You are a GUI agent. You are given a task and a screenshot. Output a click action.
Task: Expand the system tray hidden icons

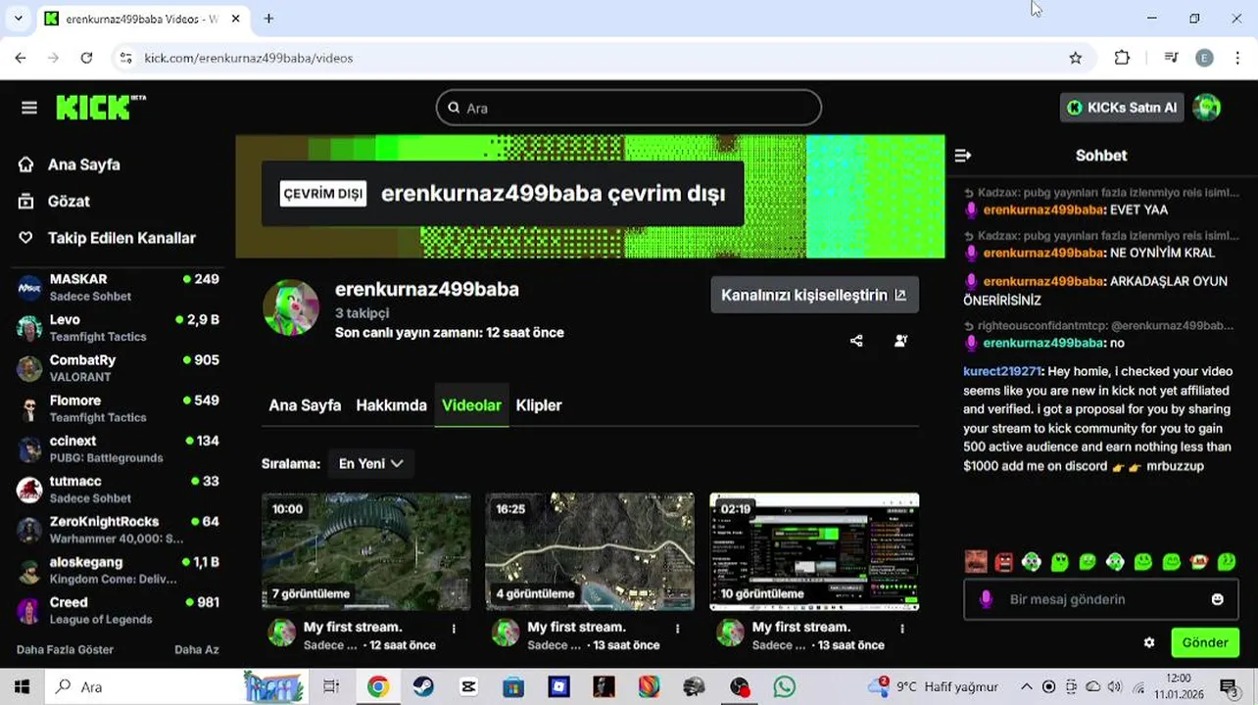point(1026,687)
